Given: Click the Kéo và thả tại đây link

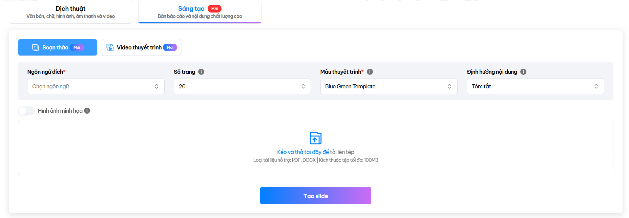Looking at the screenshot, I should point(303,152).
